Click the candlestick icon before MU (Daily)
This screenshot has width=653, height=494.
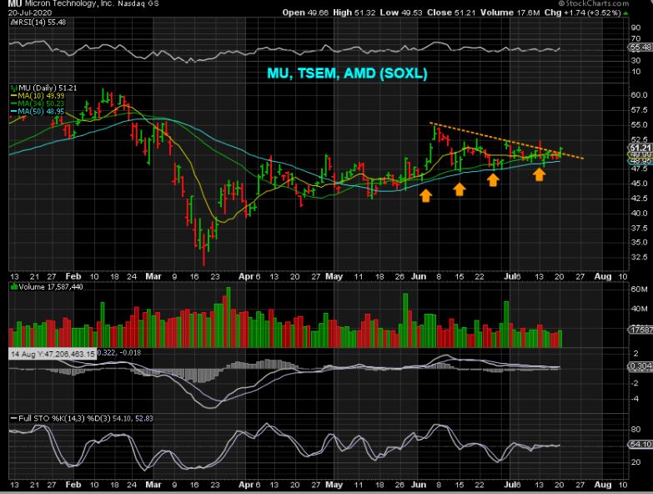click(13, 88)
